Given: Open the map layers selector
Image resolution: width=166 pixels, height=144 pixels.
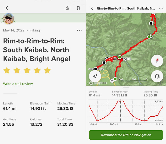Looking at the screenshot, I should tap(157, 76).
